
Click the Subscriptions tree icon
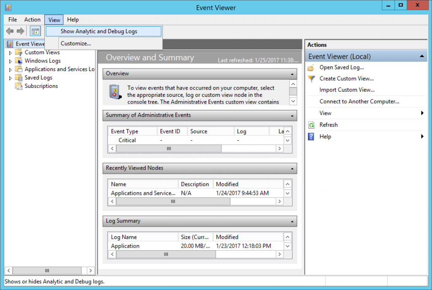19,86
